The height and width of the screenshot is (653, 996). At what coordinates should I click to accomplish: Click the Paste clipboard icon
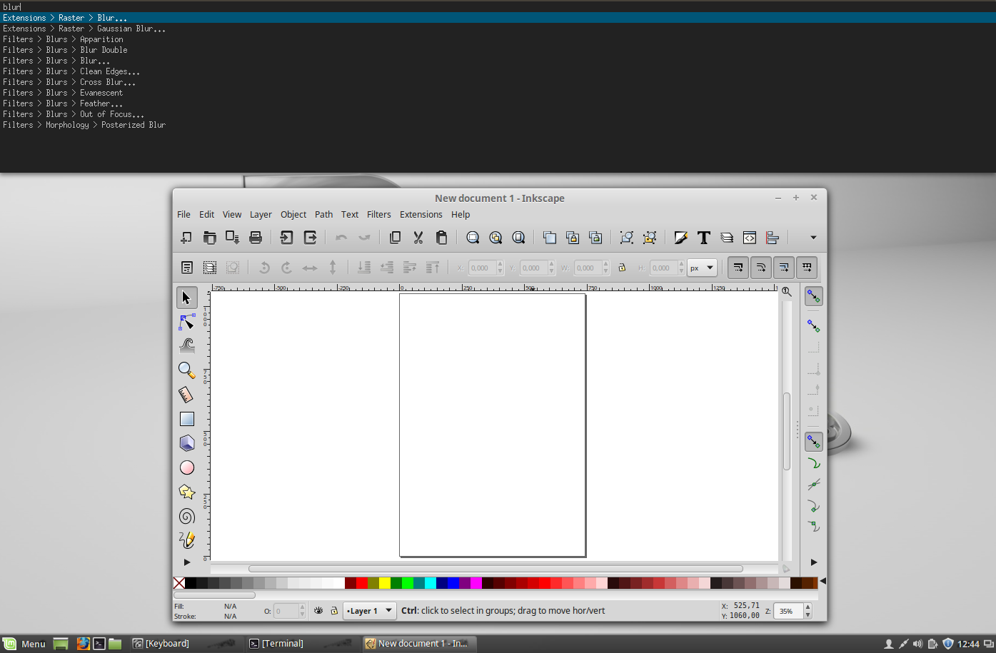coord(442,237)
